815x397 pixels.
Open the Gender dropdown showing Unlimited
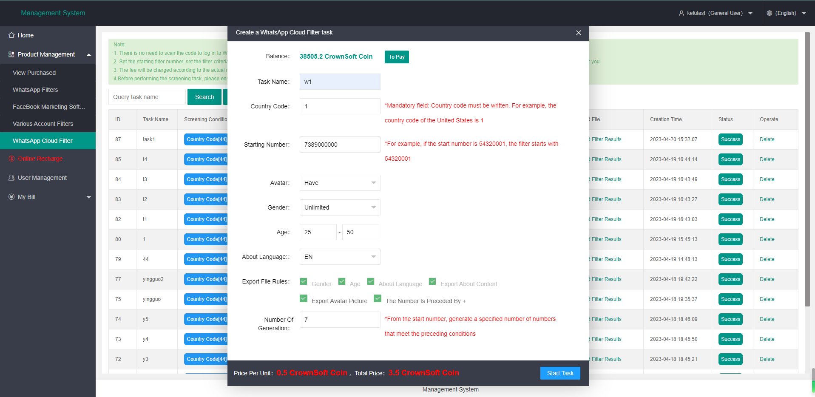[340, 207]
